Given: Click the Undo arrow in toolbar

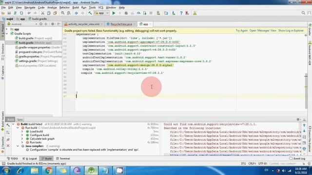Looking at the screenshot, I should [x=29, y=13].
